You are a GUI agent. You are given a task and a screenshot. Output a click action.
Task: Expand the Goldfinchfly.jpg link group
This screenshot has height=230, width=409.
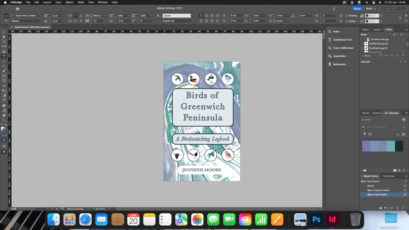pos(362,43)
